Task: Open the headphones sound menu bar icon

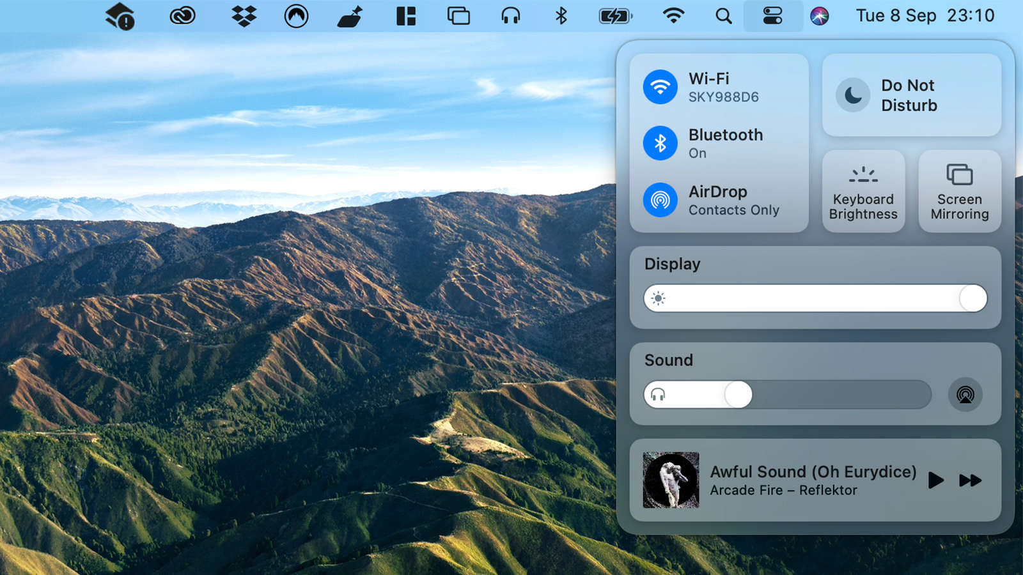Action: [x=510, y=16]
